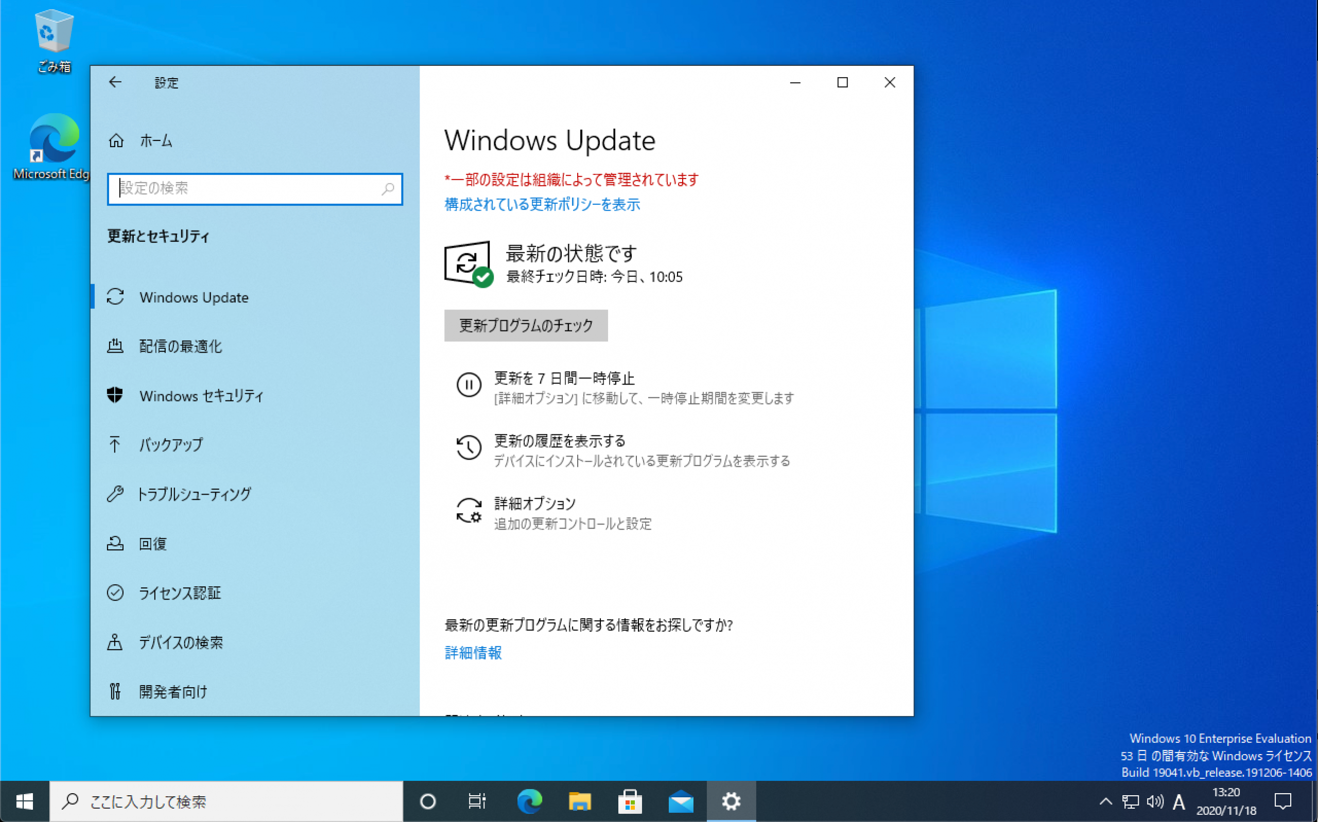Click the Settings gear on the taskbar
The width and height of the screenshot is (1318, 822).
tap(731, 801)
